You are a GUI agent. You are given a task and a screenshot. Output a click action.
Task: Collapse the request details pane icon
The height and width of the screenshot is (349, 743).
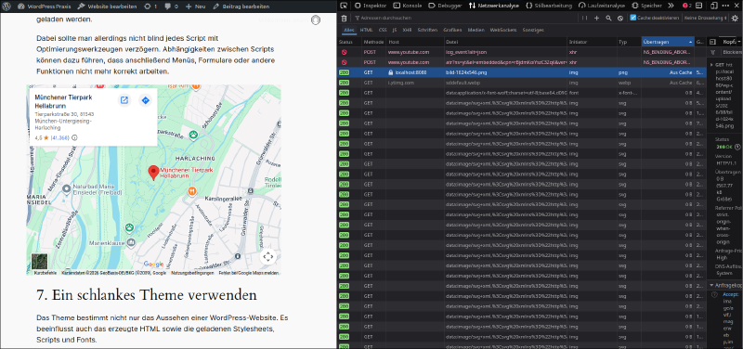point(712,42)
